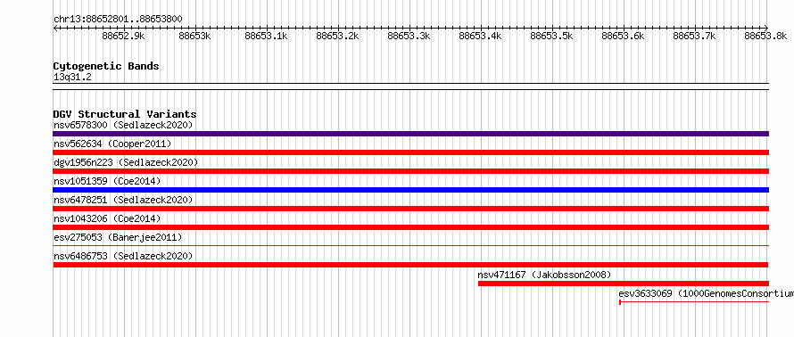
Task: Click the 88653k ruler tick label
Action: pos(195,36)
